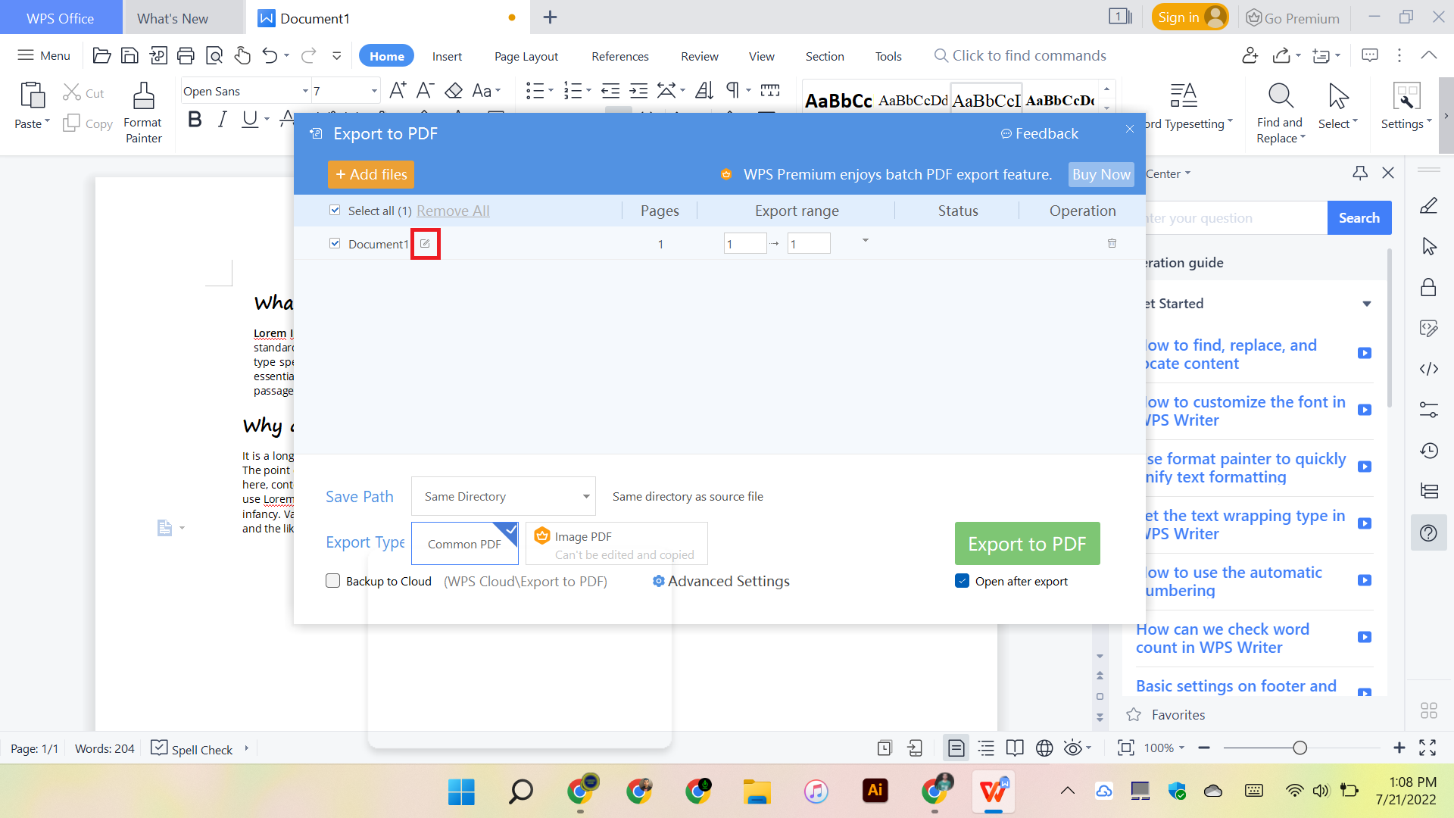The width and height of the screenshot is (1454, 818).
Task: Click the Add files button
Action: tap(371, 174)
